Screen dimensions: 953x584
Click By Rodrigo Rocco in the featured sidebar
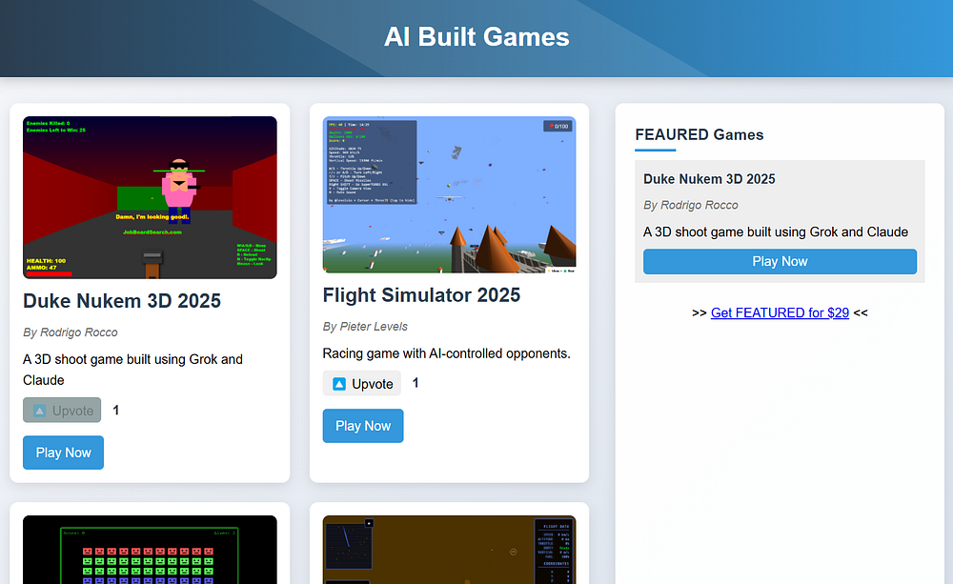pos(691,206)
